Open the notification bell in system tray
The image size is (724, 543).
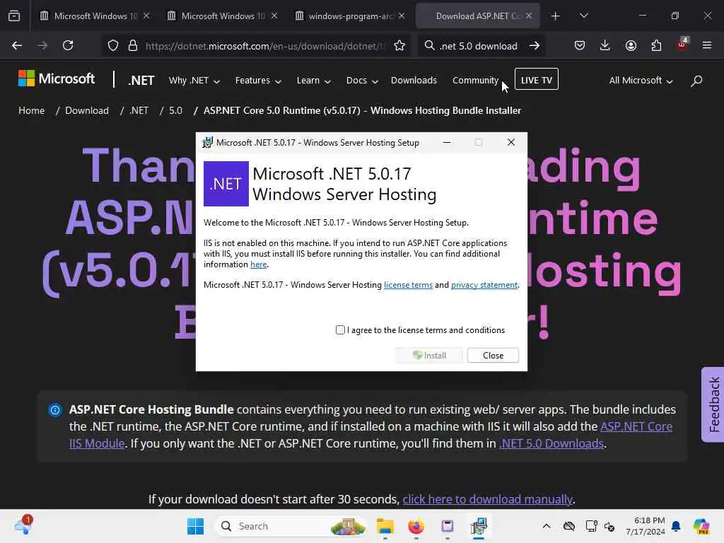coord(676,526)
